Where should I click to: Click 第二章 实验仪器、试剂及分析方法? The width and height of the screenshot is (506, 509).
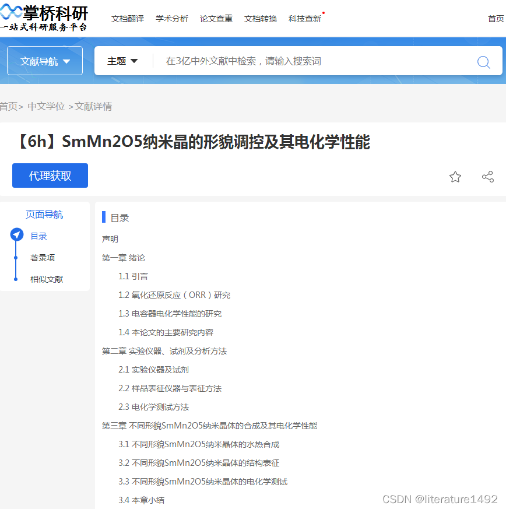click(164, 351)
